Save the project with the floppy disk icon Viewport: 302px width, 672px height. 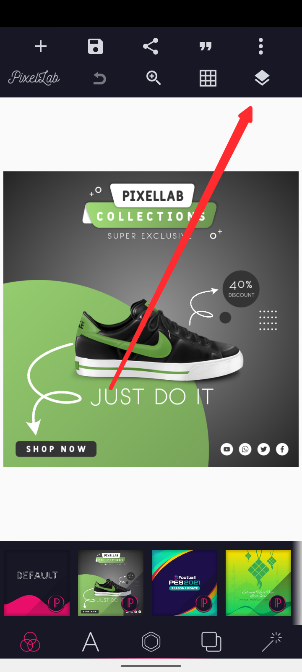coord(96,46)
